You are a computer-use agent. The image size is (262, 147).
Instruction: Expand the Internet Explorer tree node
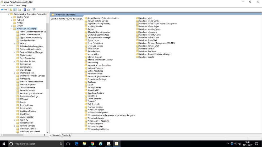[x=14, y=73]
